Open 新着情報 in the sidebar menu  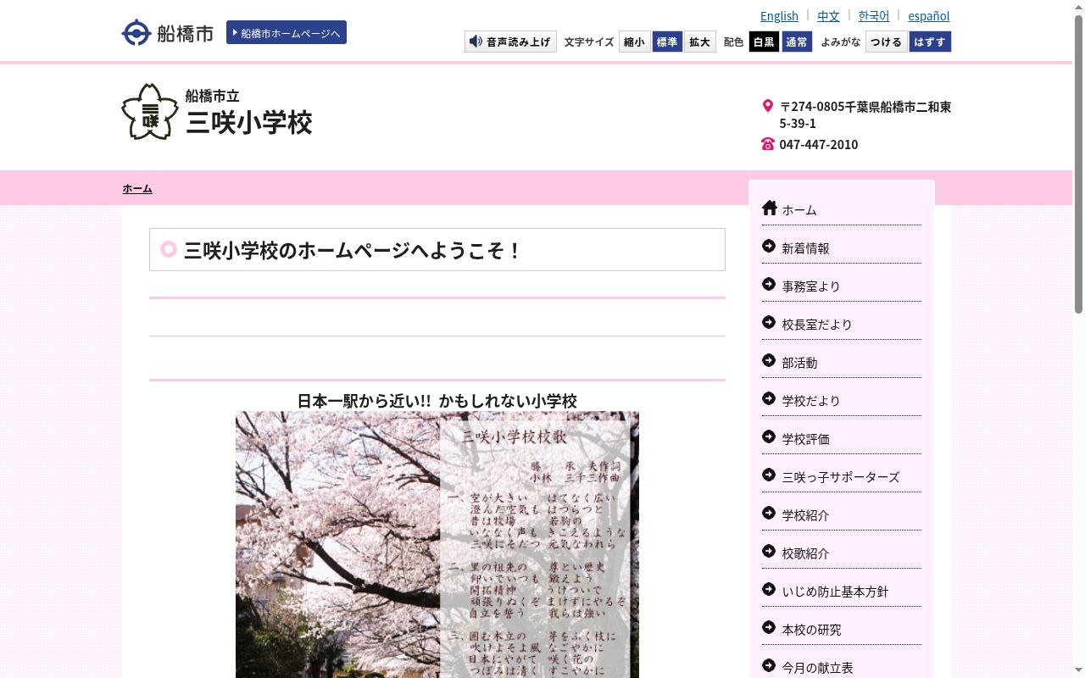(x=841, y=247)
